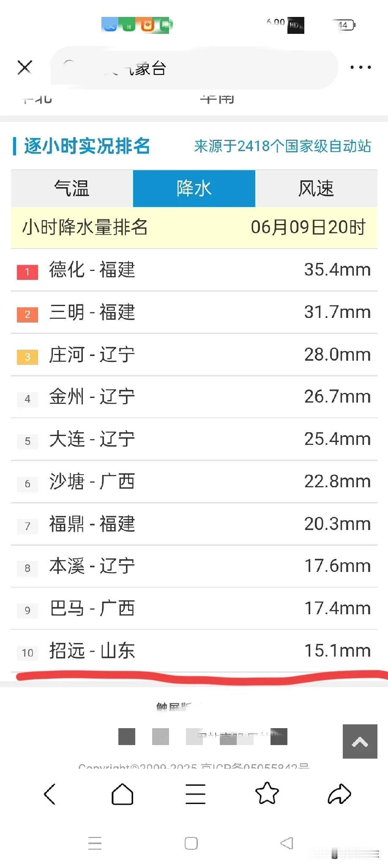The width and height of the screenshot is (388, 867).
Task: Open the three-dot more options menu
Action: (361, 67)
